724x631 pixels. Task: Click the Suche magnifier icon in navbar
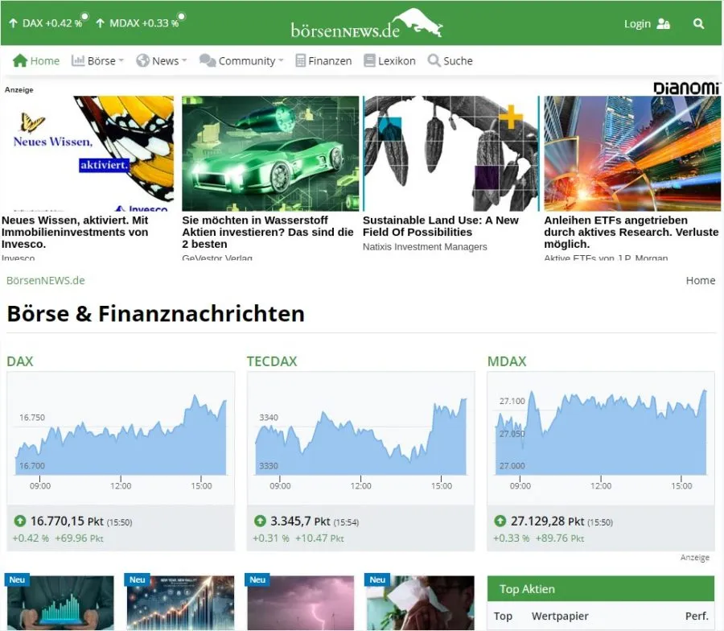pos(434,60)
